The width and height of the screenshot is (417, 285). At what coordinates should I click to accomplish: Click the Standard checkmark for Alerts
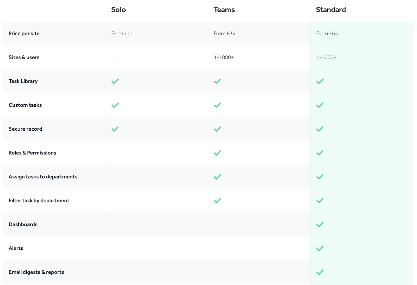(320, 248)
